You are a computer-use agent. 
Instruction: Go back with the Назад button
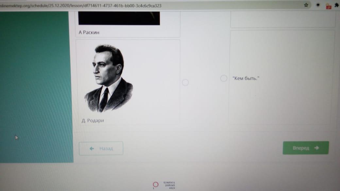pos(101,148)
